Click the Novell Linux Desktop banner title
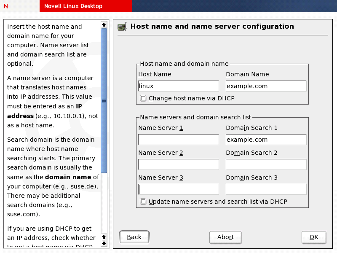Screen dimensions: 337x253 [x=73, y=6]
